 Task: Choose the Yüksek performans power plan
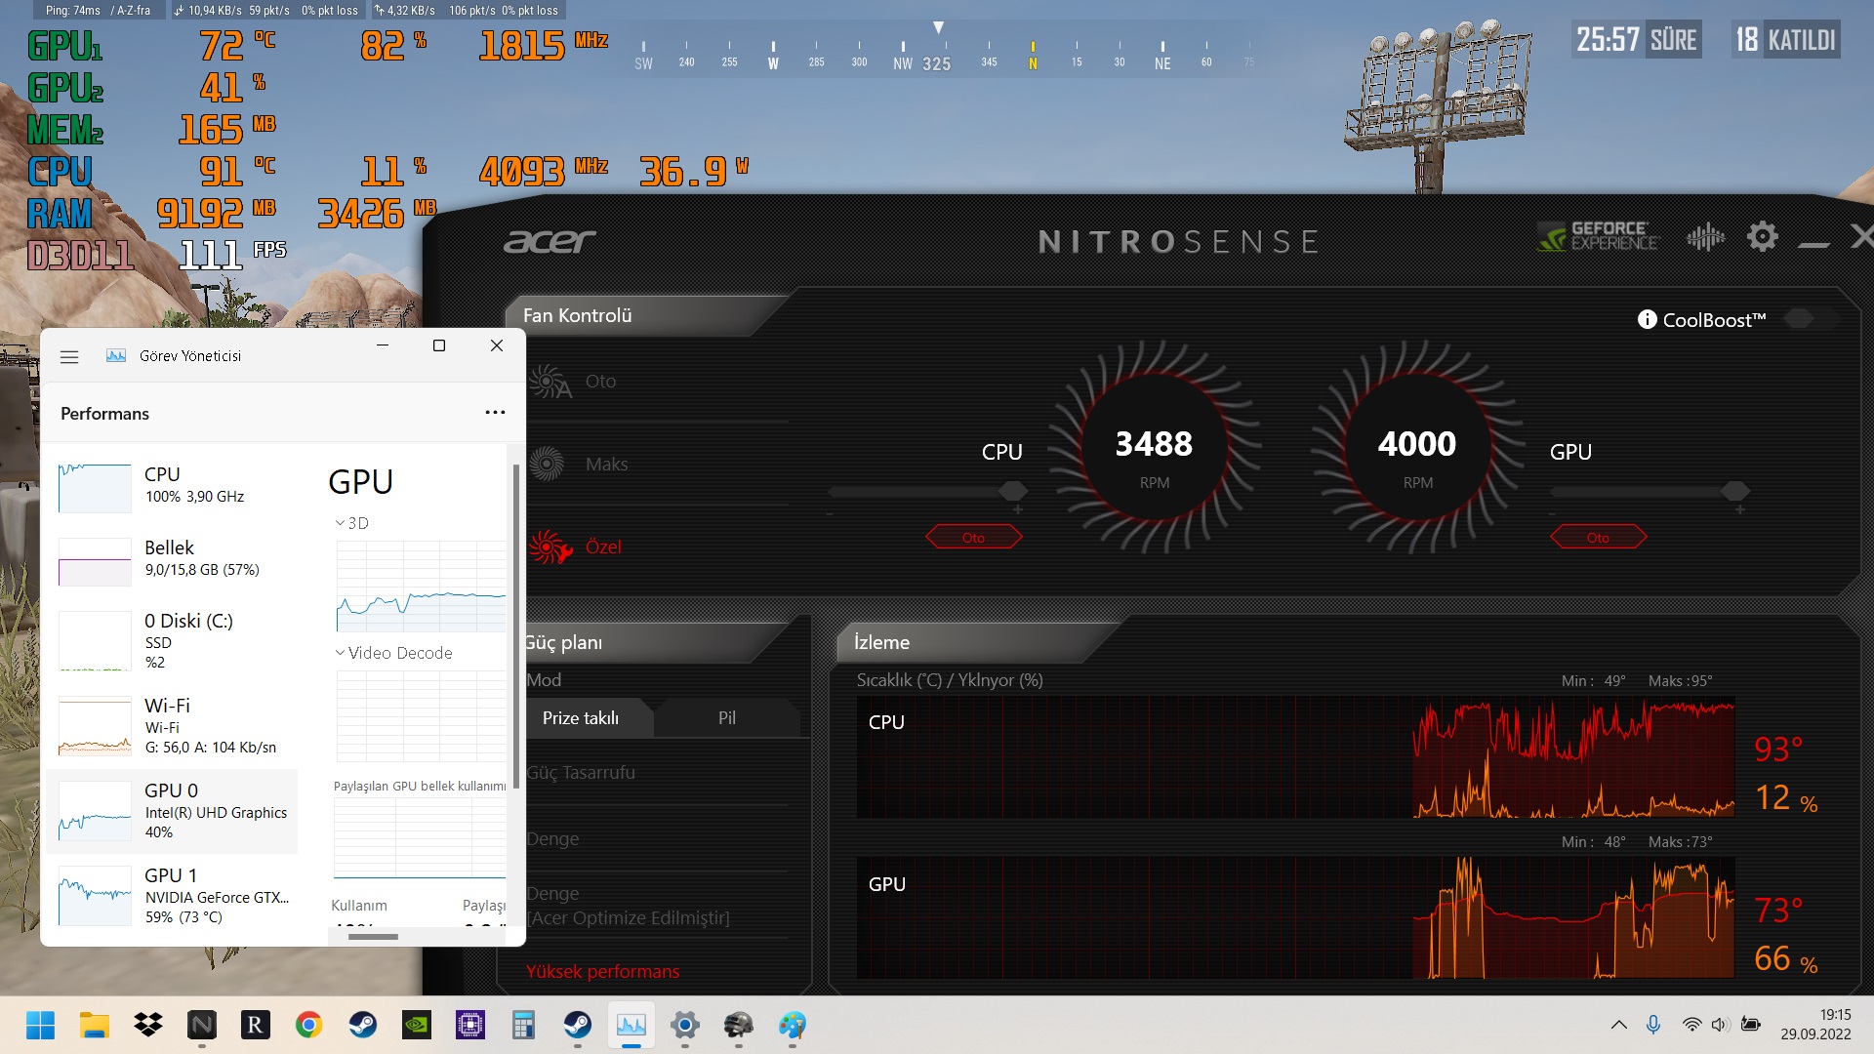click(x=602, y=971)
